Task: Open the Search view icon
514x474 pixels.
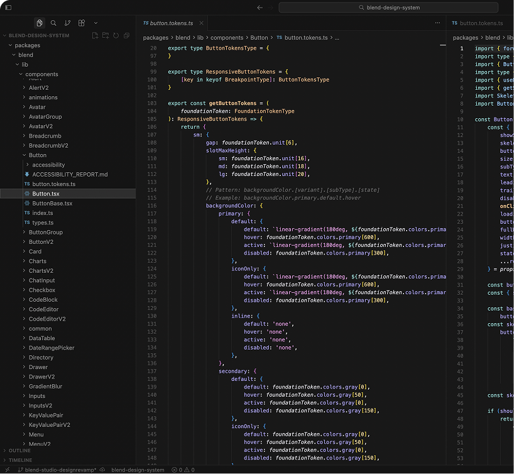Action: [53, 23]
